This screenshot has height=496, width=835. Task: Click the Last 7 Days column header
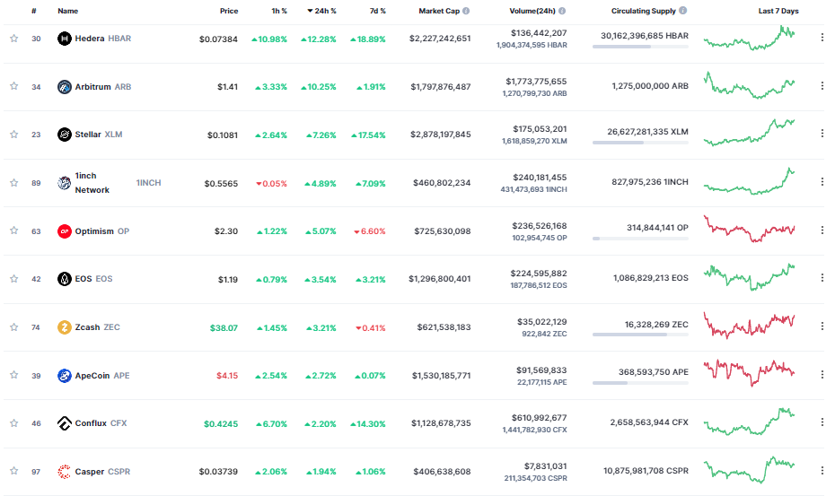(778, 11)
